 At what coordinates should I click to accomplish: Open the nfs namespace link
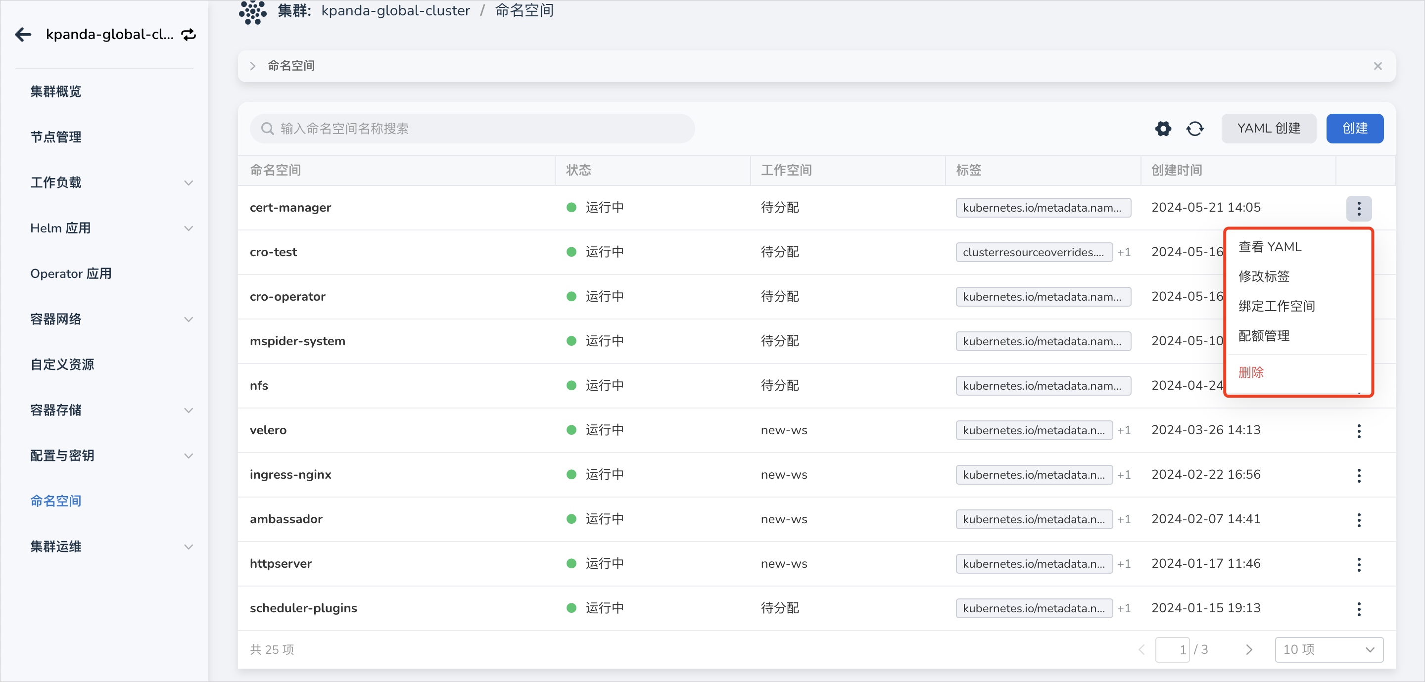[x=259, y=386]
